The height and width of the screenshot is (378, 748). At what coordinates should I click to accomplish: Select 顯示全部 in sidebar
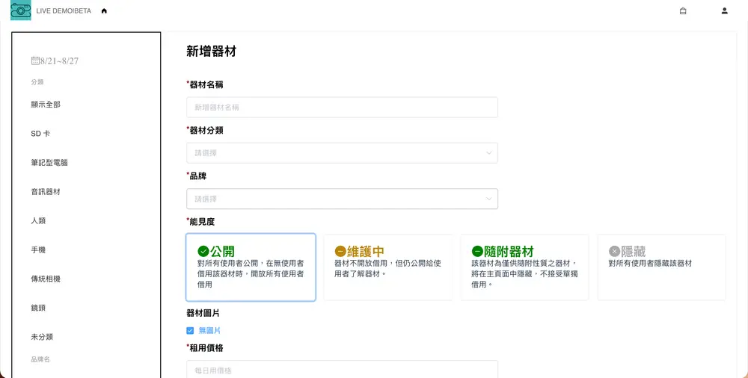click(x=46, y=105)
